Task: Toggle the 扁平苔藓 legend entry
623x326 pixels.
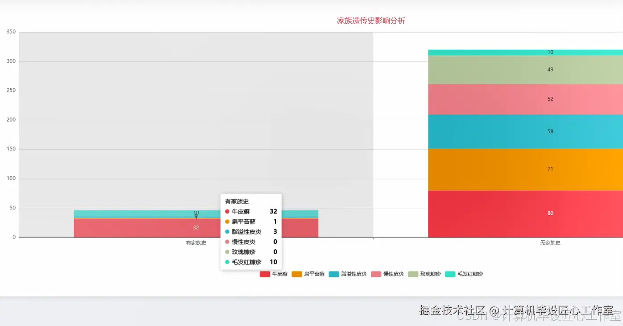Action: click(308, 274)
